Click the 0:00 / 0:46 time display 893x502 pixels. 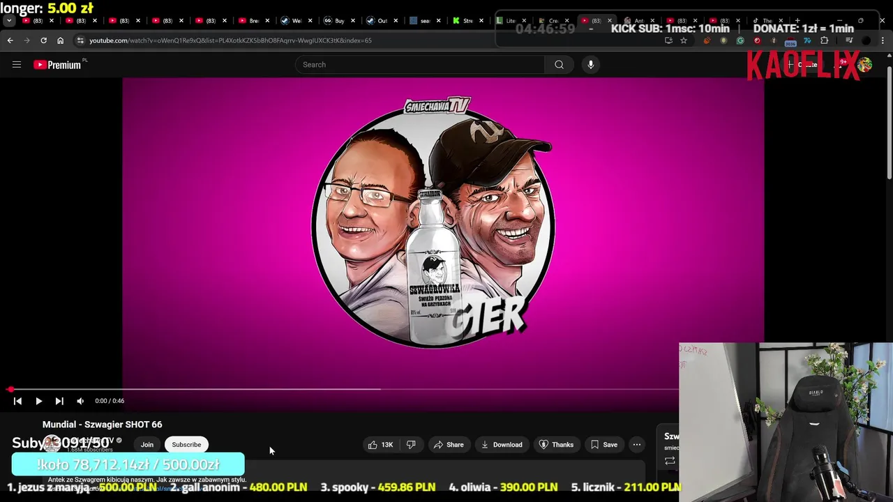110,401
